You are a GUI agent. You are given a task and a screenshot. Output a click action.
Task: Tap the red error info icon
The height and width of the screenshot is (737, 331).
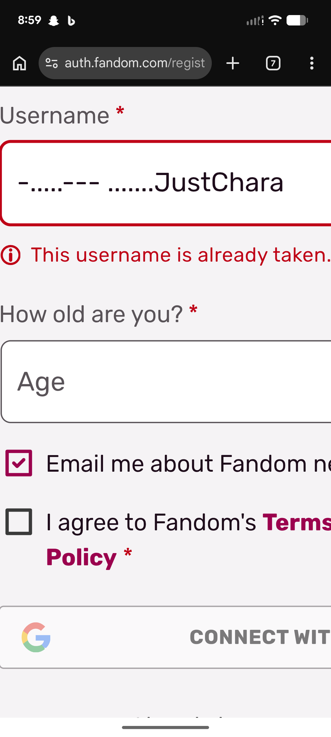(11, 255)
